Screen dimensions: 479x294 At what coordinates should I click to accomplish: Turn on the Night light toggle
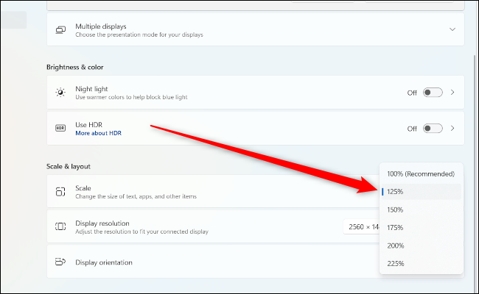coord(433,93)
